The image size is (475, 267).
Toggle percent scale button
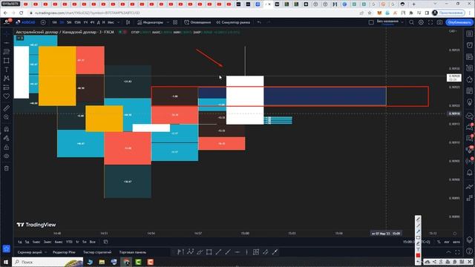[439, 242]
